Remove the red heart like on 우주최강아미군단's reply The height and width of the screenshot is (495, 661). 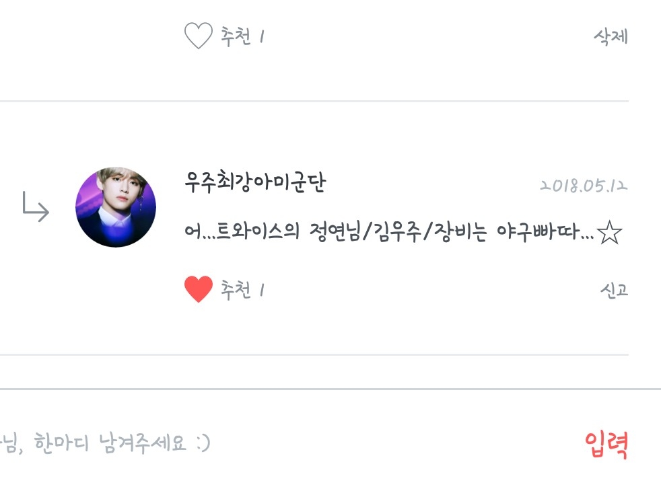point(198,289)
